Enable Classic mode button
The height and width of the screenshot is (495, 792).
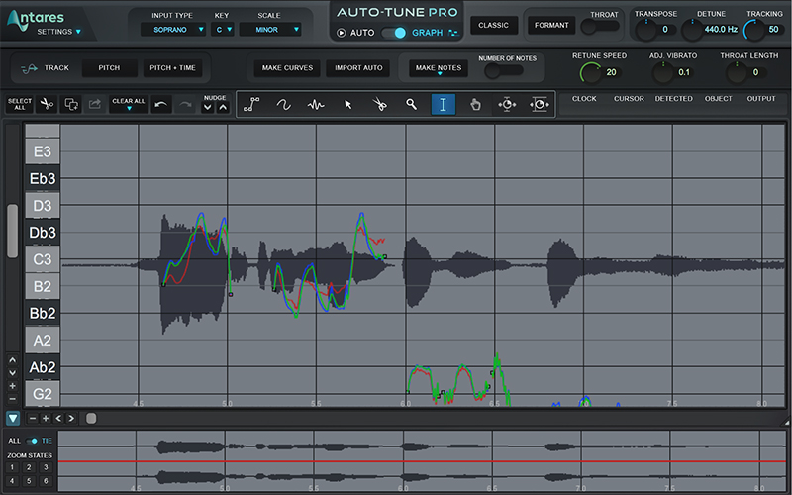[493, 26]
